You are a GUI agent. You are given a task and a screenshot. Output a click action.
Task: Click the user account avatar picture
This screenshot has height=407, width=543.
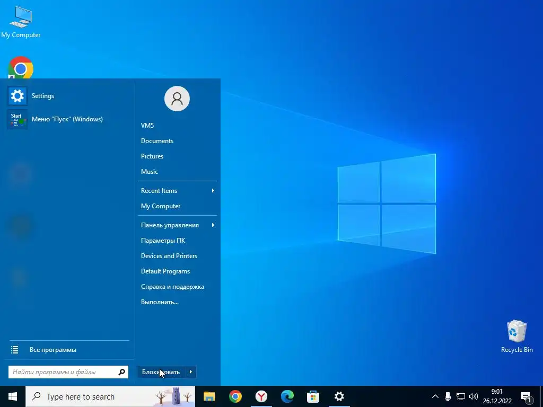click(x=177, y=99)
